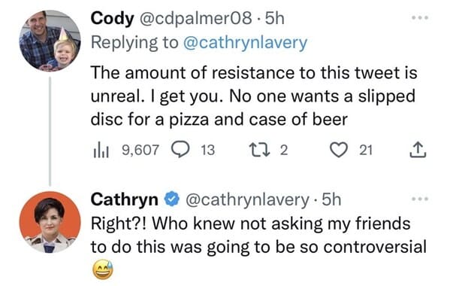Click the @cathrynlavery handle on second tweet
Viewport: 450px width, 286px height.
point(247,199)
